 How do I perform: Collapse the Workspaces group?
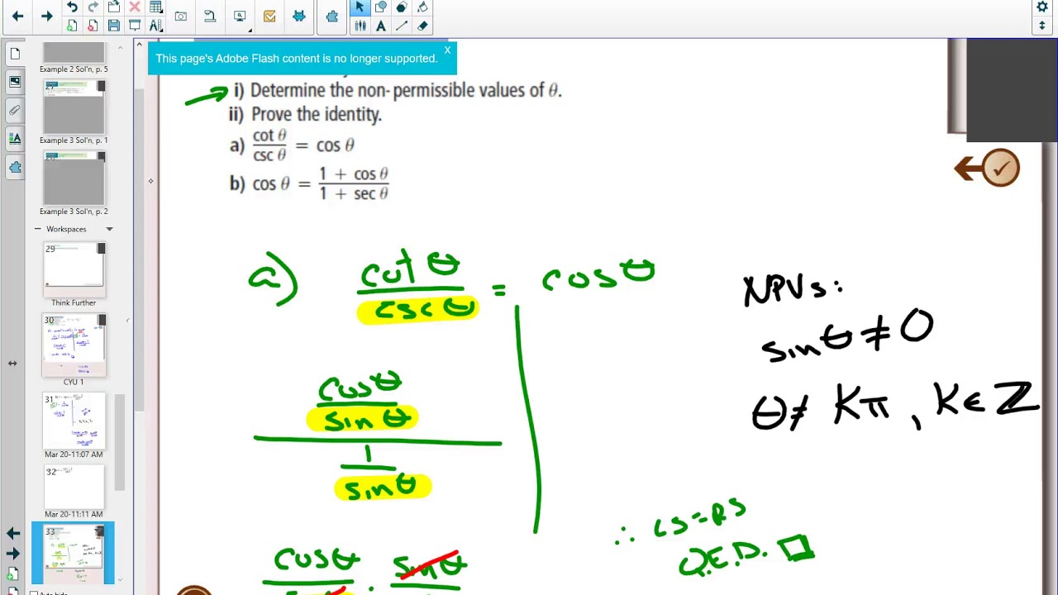(37, 229)
